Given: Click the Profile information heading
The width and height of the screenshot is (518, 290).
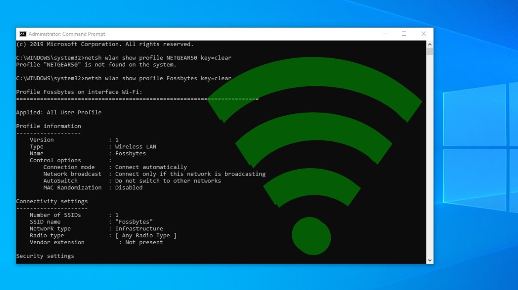Looking at the screenshot, I should 48,126.
